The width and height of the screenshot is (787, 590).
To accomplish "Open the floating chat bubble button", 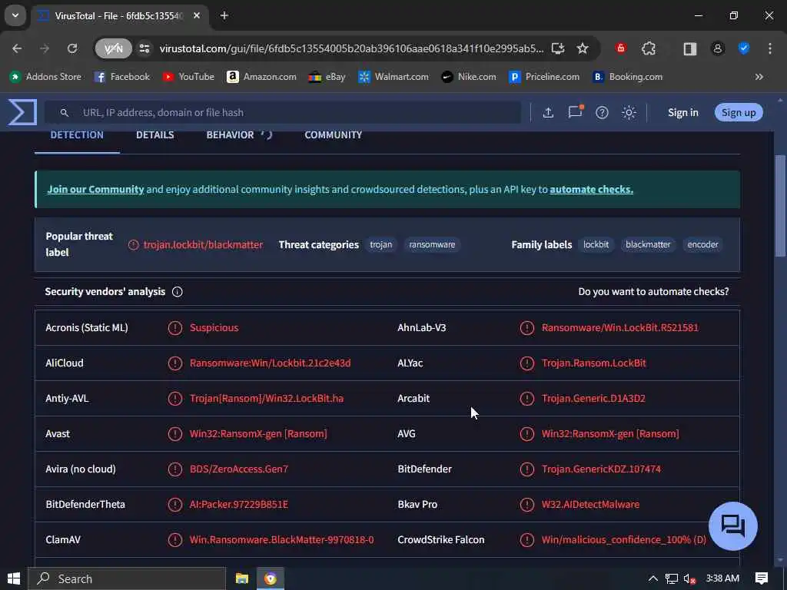I will (x=732, y=525).
